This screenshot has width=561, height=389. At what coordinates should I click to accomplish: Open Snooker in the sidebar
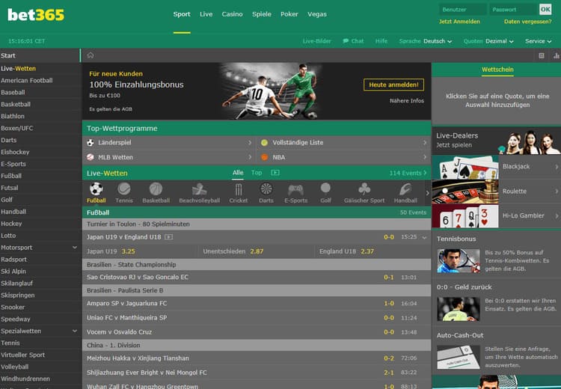click(x=13, y=307)
